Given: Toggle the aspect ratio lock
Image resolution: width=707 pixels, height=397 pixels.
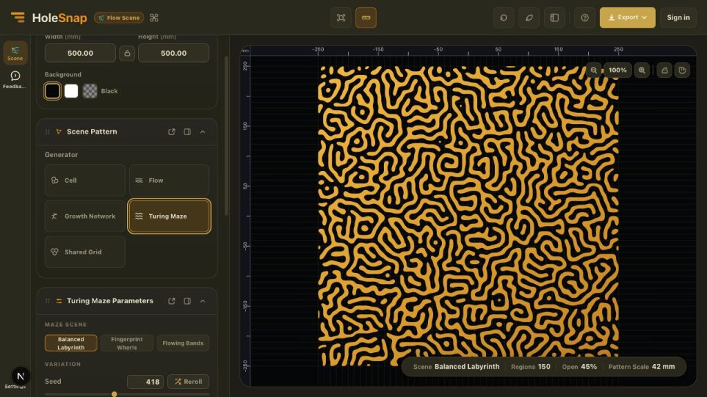Looking at the screenshot, I should coord(127,53).
